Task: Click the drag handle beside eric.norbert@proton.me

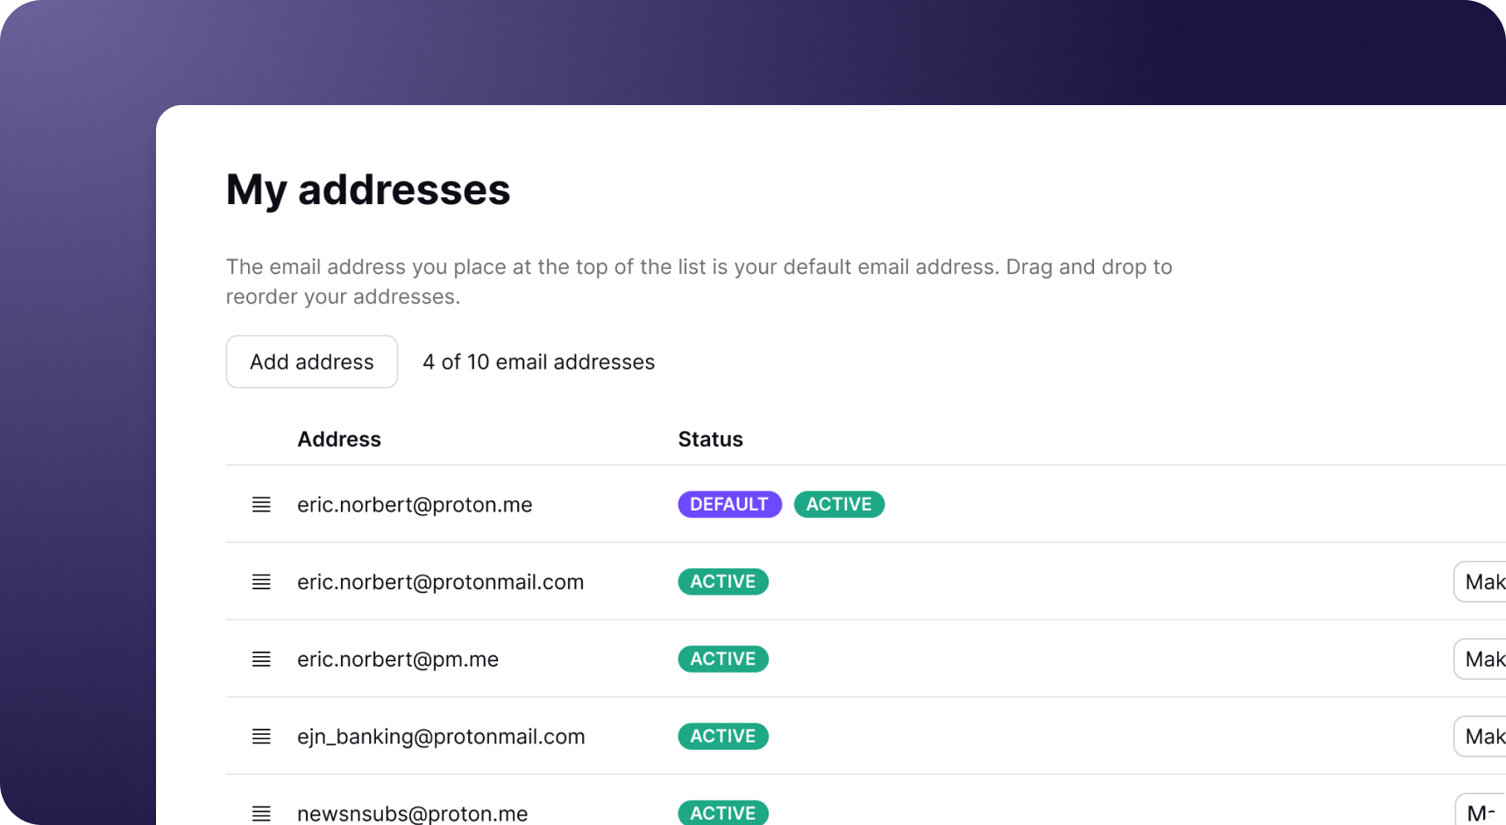Action: [261, 504]
